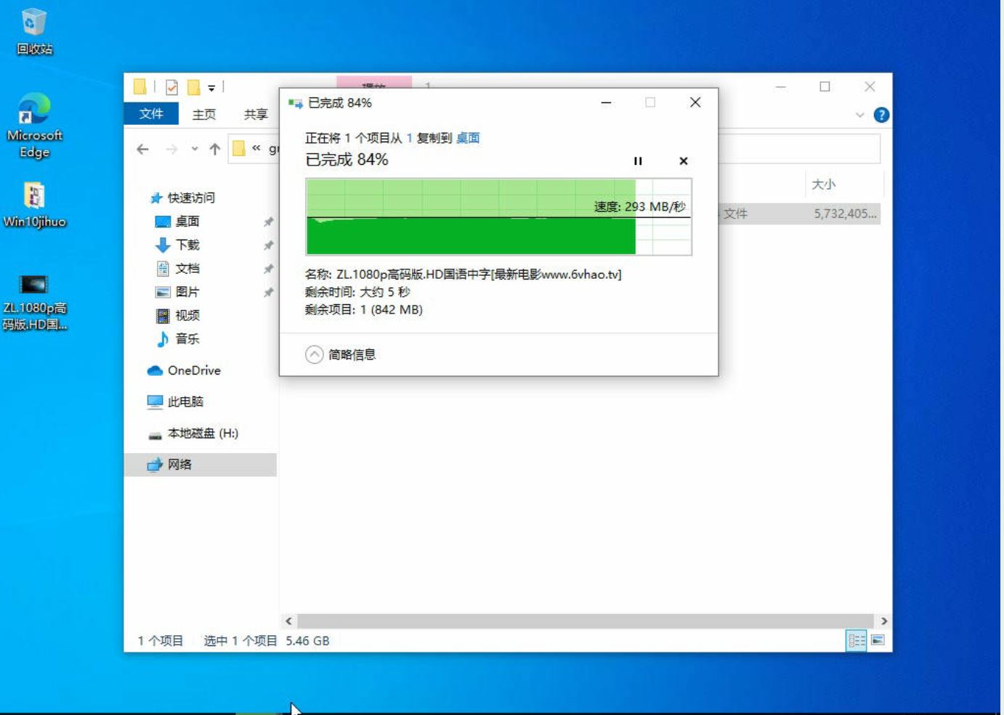This screenshot has width=1004, height=715.
Task: Click the horizontal scrollbar track in Explorer
Action: (x=586, y=621)
